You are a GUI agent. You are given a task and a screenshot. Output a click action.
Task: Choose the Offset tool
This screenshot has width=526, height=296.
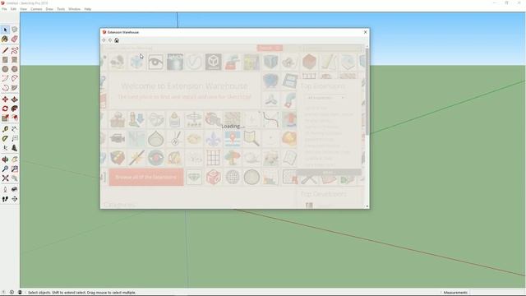pos(15,118)
